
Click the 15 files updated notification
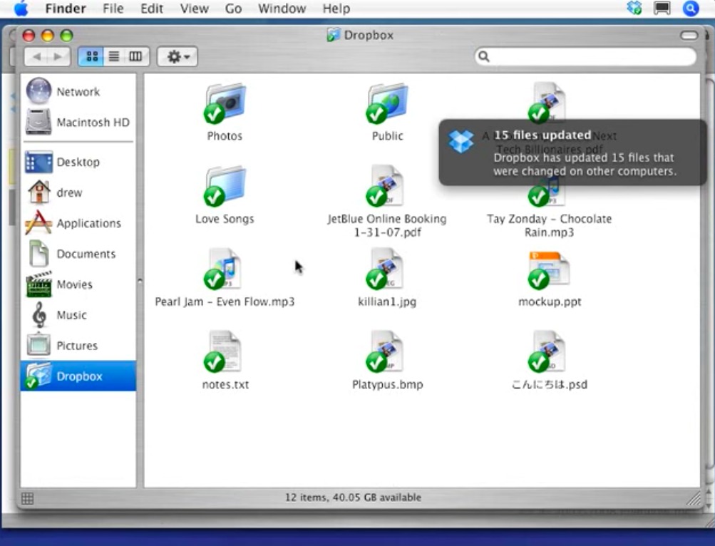(x=572, y=153)
